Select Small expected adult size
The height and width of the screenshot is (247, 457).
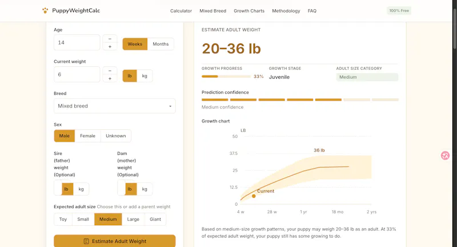(x=83, y=220)
